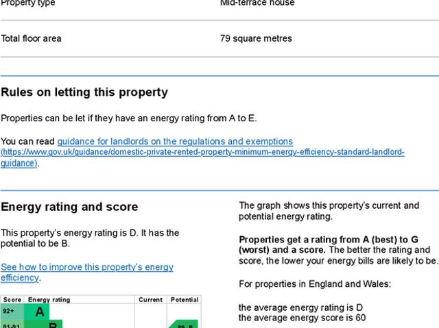The height and width of the screenshot is (328, 439).
Task: Click the gov.uk landlord guidance URL
Action: click(x=202, y=152)
